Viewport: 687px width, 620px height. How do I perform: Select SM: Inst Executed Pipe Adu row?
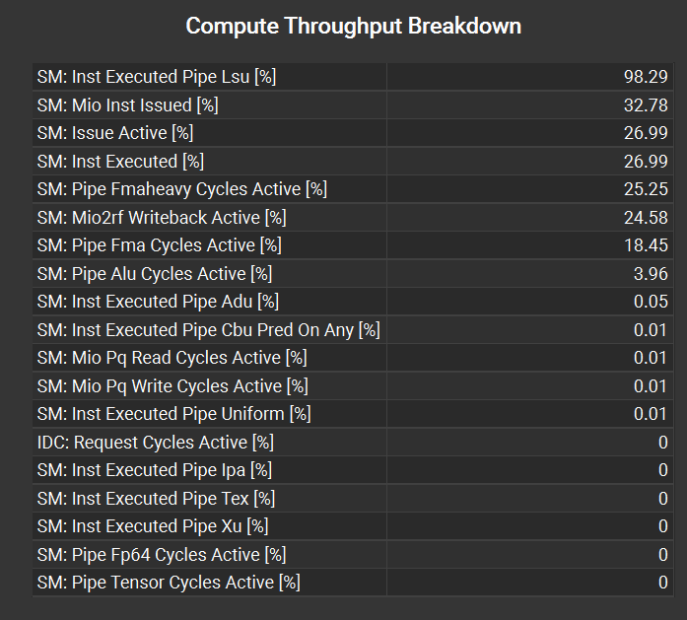(x=353, y=302)
